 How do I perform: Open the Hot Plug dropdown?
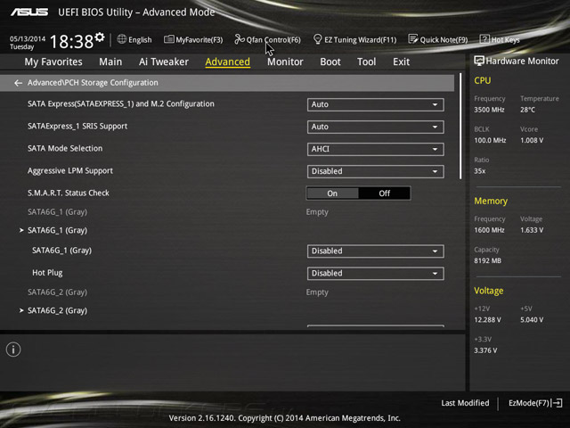(x=375, y=274)
